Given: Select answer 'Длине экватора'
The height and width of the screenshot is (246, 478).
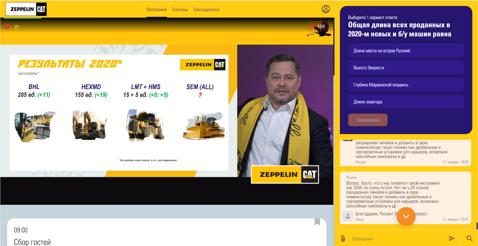Looking at the screenshot, I should click(406, 102).
